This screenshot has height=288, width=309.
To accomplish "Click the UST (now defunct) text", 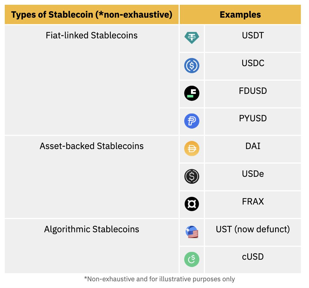I will 253,229.
